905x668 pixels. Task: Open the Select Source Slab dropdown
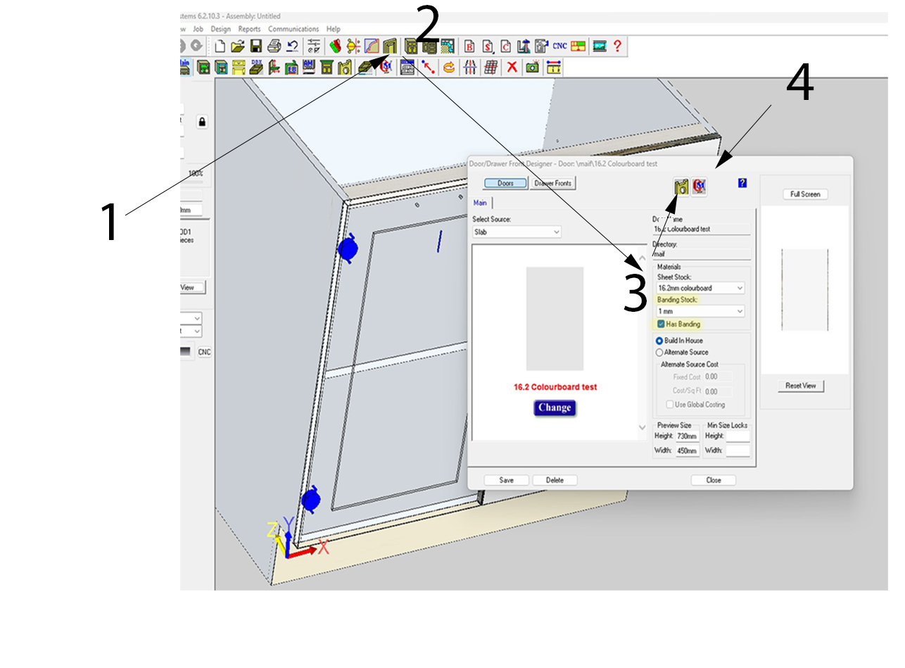(x=517, y=232)
